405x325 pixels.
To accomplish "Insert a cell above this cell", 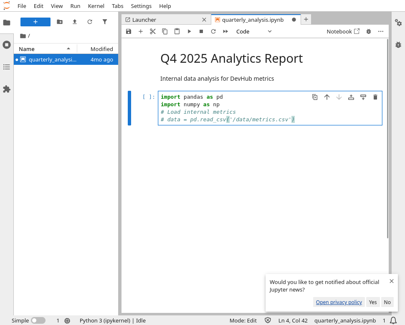I will click(x=351, y=97).
